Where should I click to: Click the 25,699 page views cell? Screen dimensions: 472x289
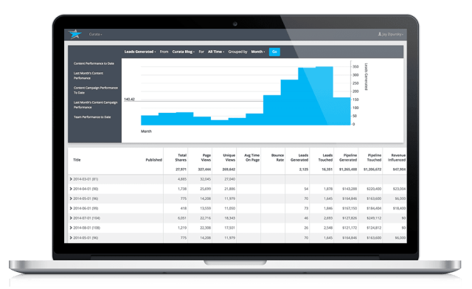[x=205, y=189]
